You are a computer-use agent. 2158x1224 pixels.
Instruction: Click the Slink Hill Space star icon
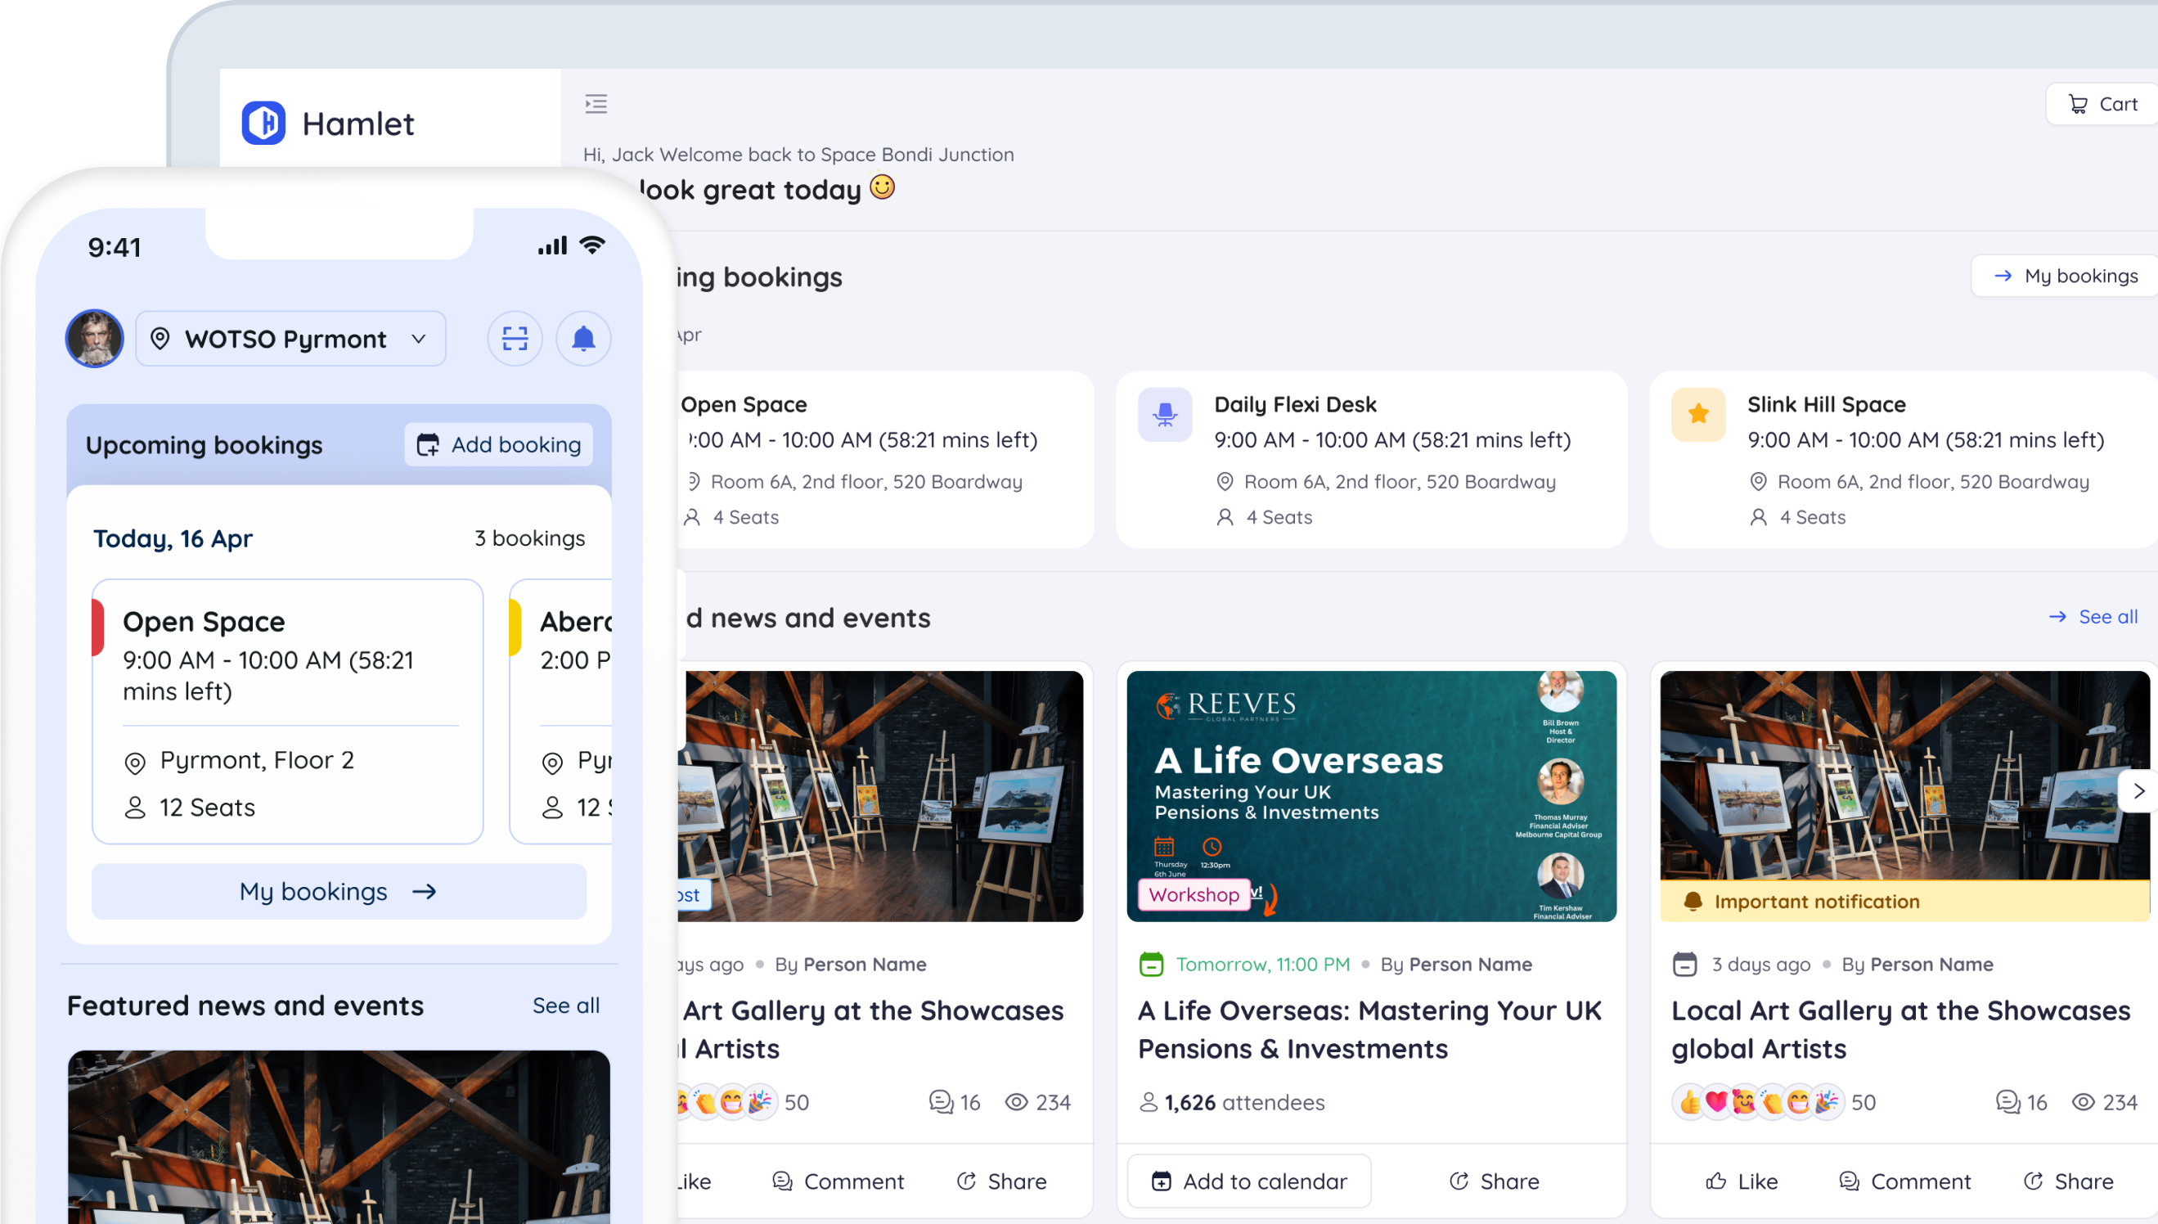(1698, 415)
